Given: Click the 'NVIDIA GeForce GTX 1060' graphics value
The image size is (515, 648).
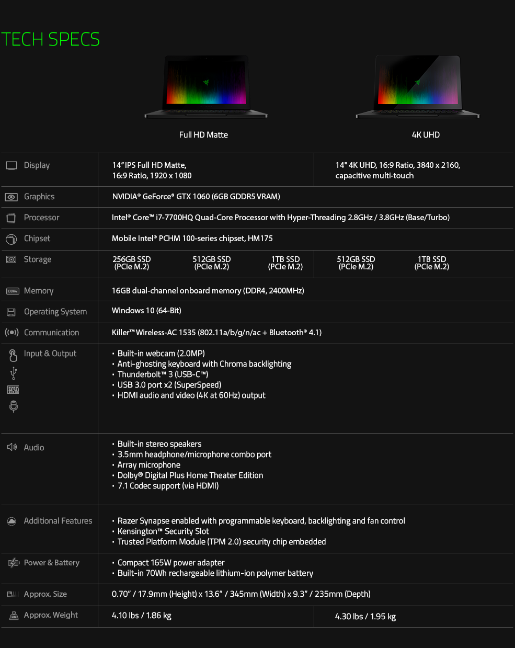Looking at the screenshot, I should pos(196,197).
